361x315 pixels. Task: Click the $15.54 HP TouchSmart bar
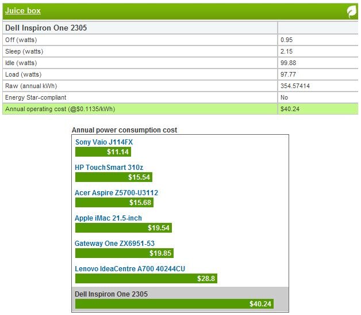(114, 177)
